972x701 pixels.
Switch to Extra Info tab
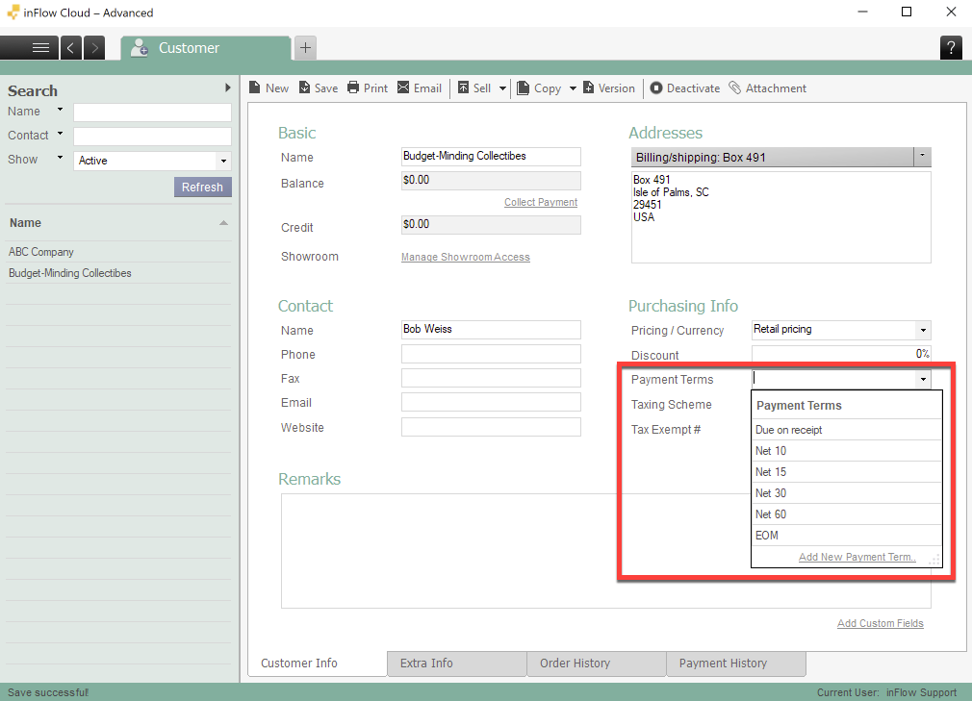pos(457,663)
